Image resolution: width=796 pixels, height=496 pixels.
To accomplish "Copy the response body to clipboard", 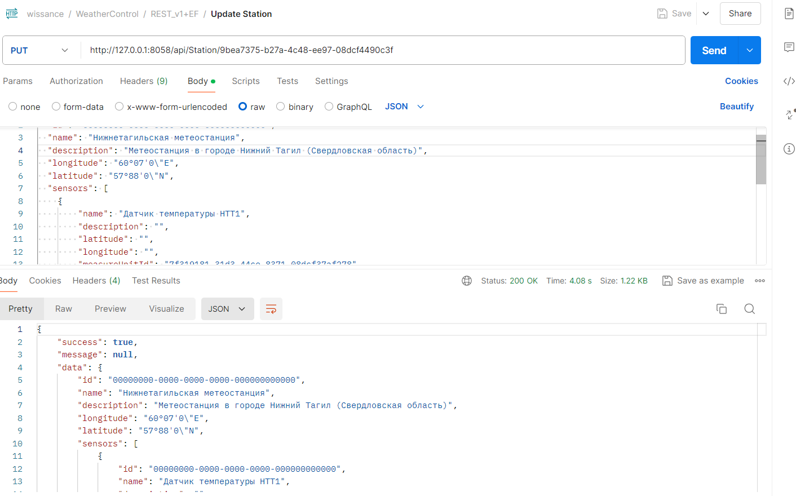I will click(x=722, y=309).
